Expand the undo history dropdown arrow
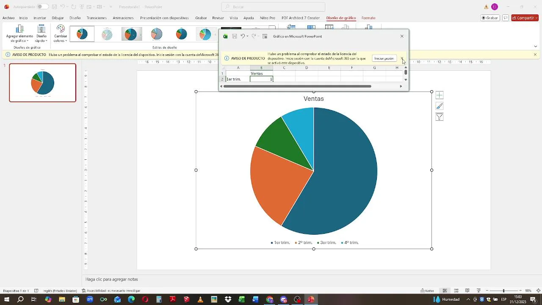Screen dimensions: 542x305 (x=67, y=7)
